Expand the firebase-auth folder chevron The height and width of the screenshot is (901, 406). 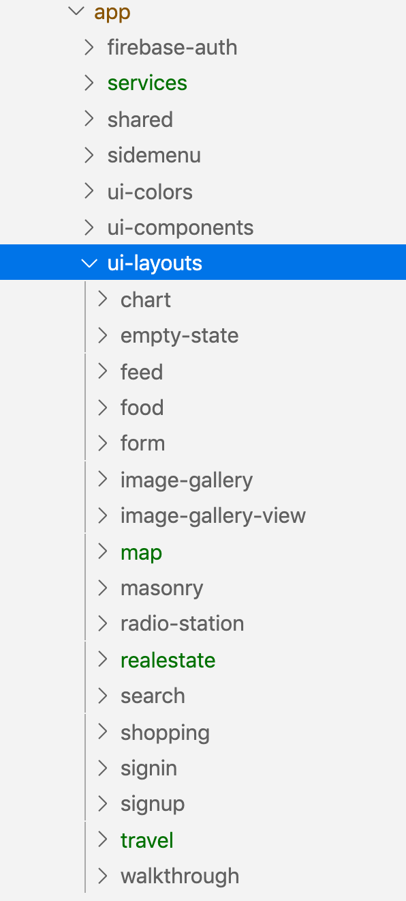89,48
